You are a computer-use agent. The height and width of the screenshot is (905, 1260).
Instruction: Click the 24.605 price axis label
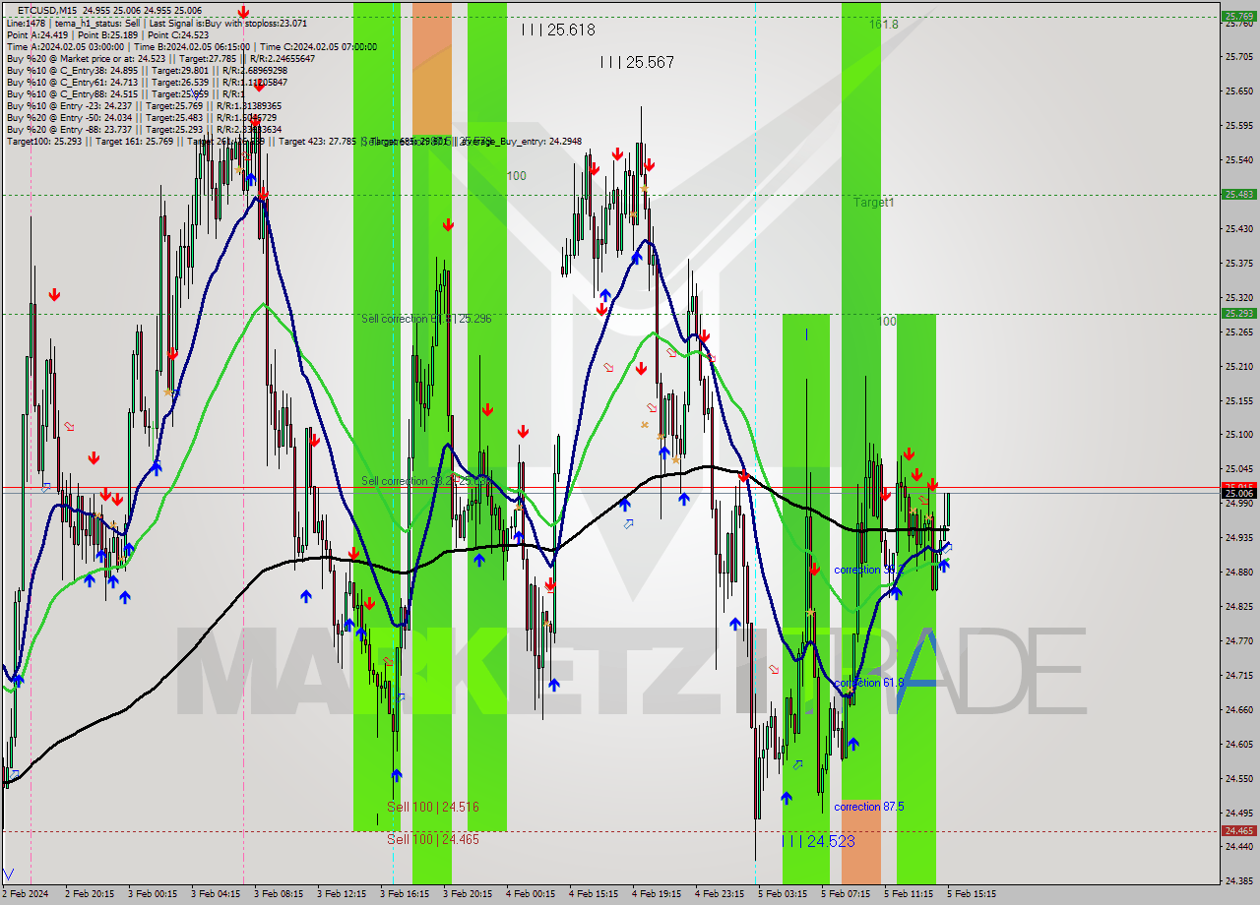[x=1237, y=744]
